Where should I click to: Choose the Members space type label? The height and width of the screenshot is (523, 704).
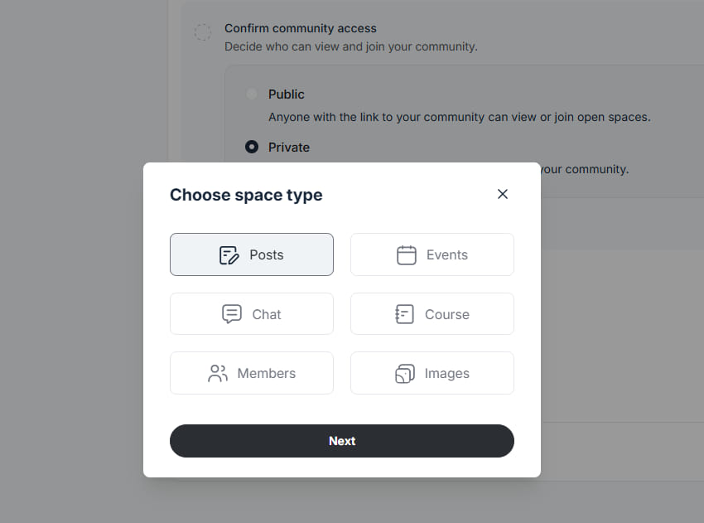coord(267,373)
